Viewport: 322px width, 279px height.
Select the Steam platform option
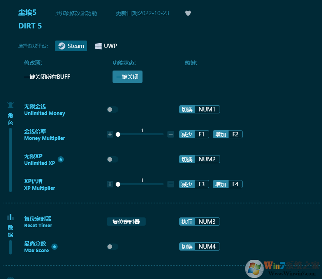pyautogui.click(x=71, y=46)
